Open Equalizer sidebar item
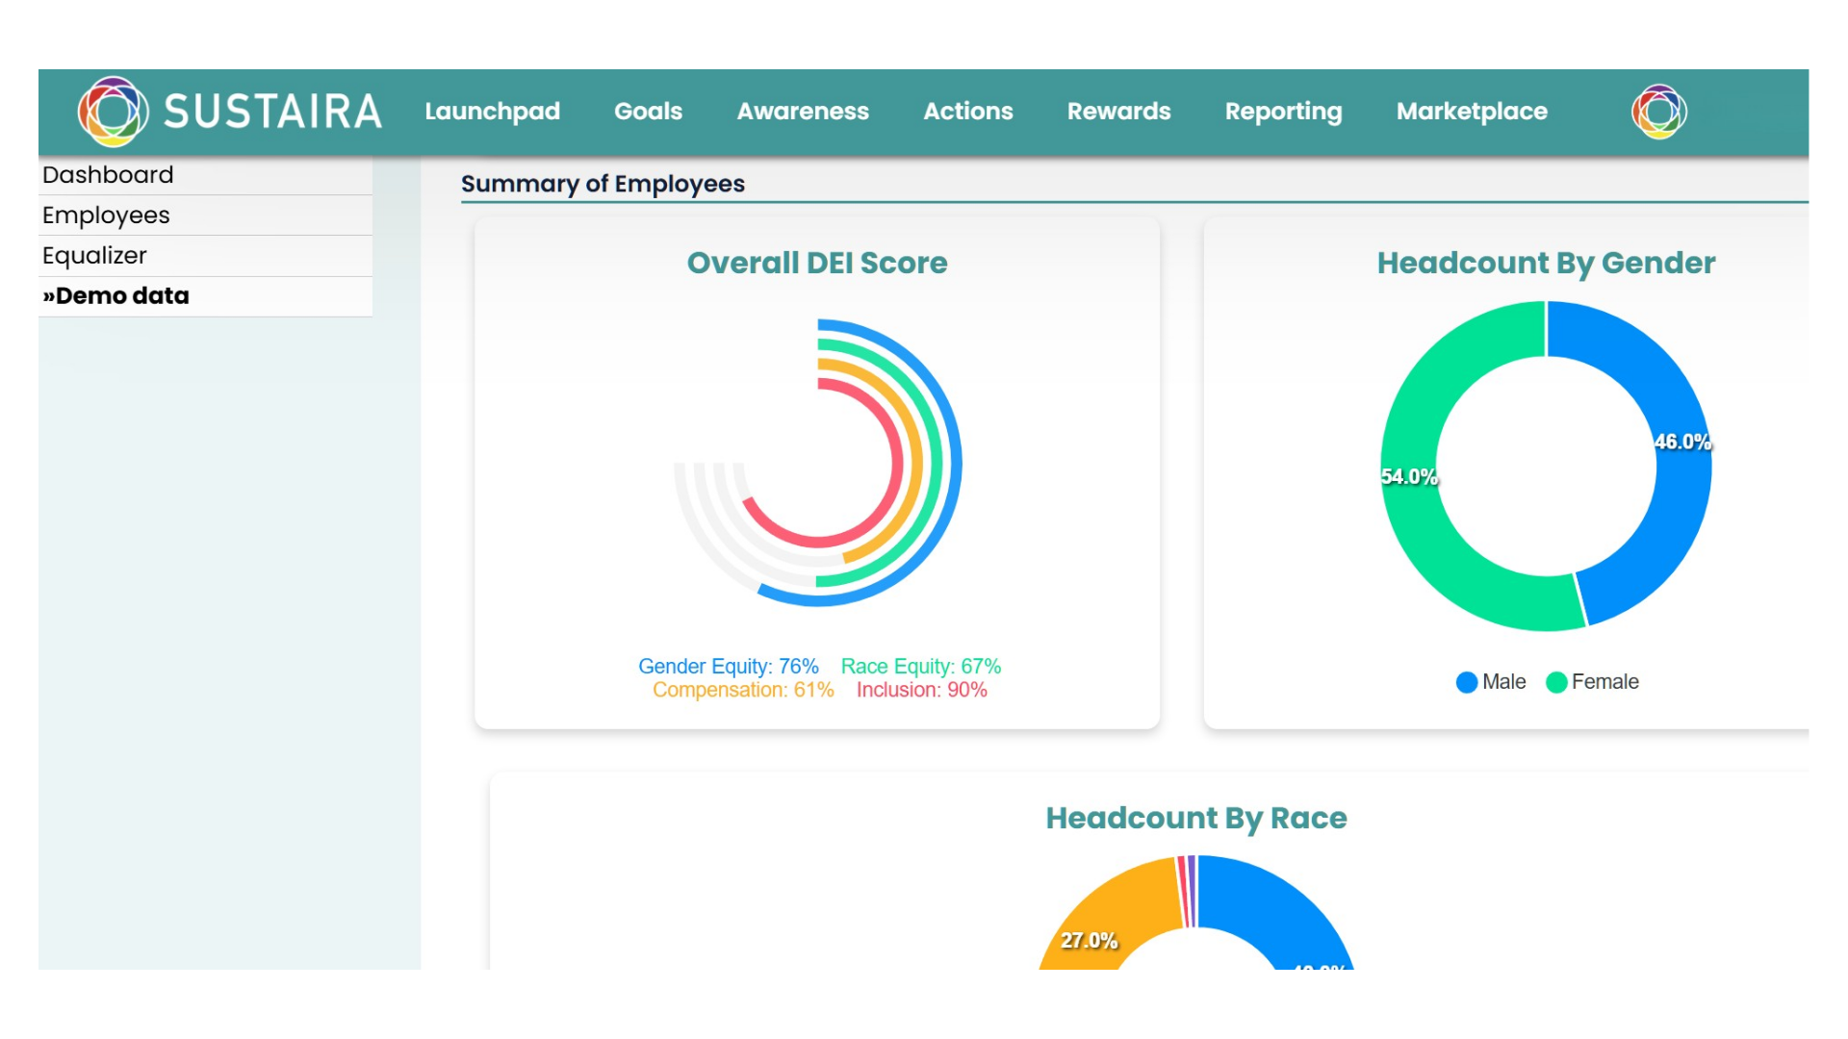Viewport: 1848px width, 1039px height. [94, 256]
